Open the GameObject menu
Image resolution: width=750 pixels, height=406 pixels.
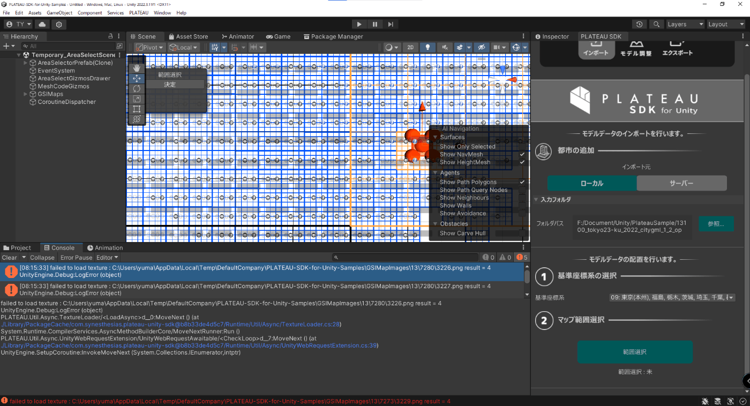click(59, 12)
